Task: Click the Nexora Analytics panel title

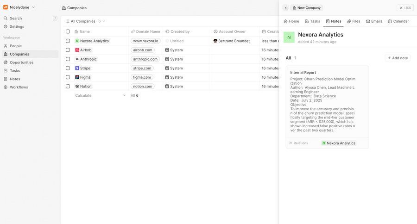Action: tap(321, 35)
